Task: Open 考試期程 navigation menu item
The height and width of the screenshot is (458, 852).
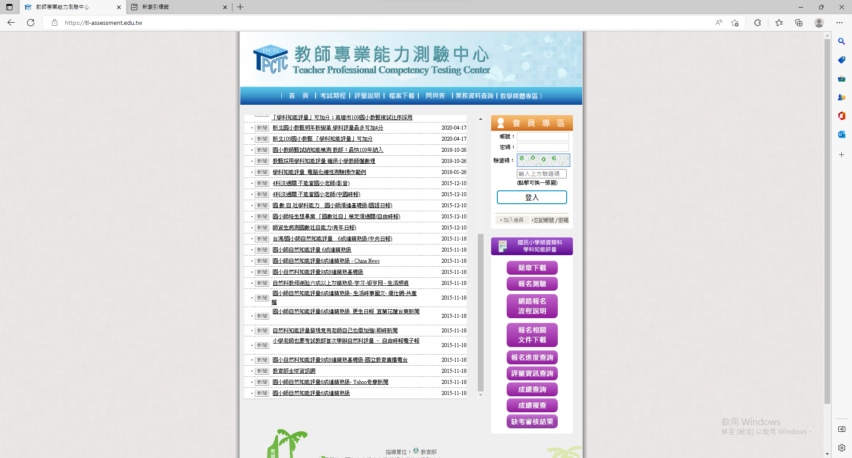Action: click(x=333, y=96)
